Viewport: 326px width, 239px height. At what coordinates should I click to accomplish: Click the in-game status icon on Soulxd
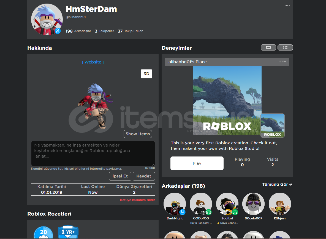pos(235,212)
